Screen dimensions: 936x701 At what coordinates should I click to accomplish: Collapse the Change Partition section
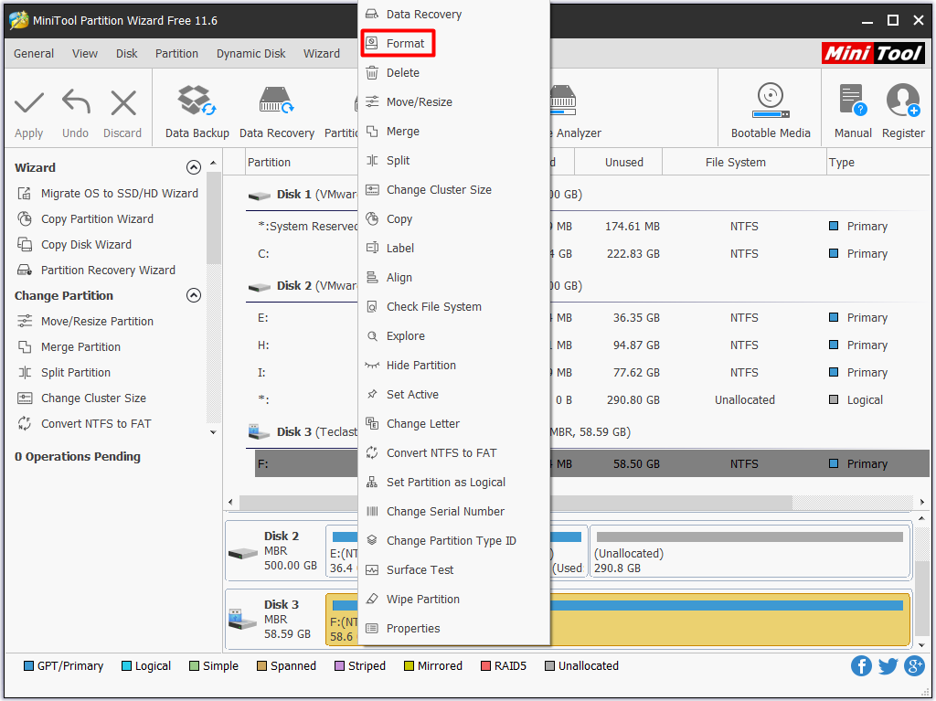[x=193, y=295]
